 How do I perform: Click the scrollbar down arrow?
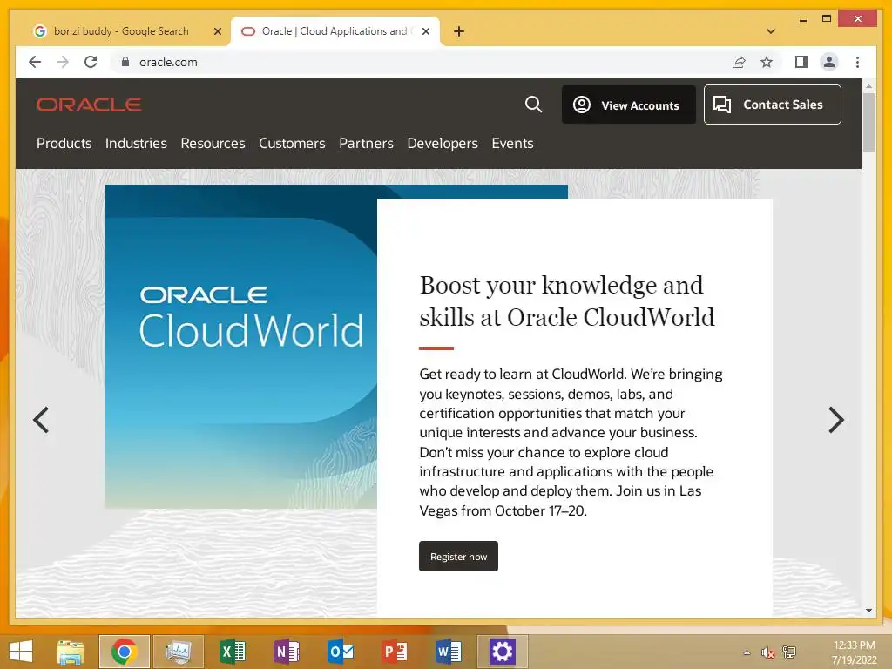coord(868,611)
